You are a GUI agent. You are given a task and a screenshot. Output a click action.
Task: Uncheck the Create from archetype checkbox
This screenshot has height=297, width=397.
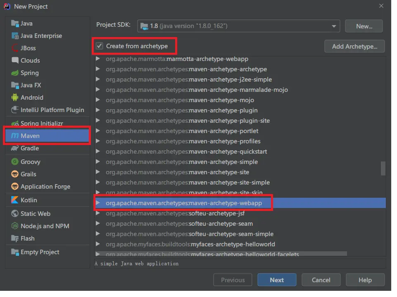click(x=100, y=46)
